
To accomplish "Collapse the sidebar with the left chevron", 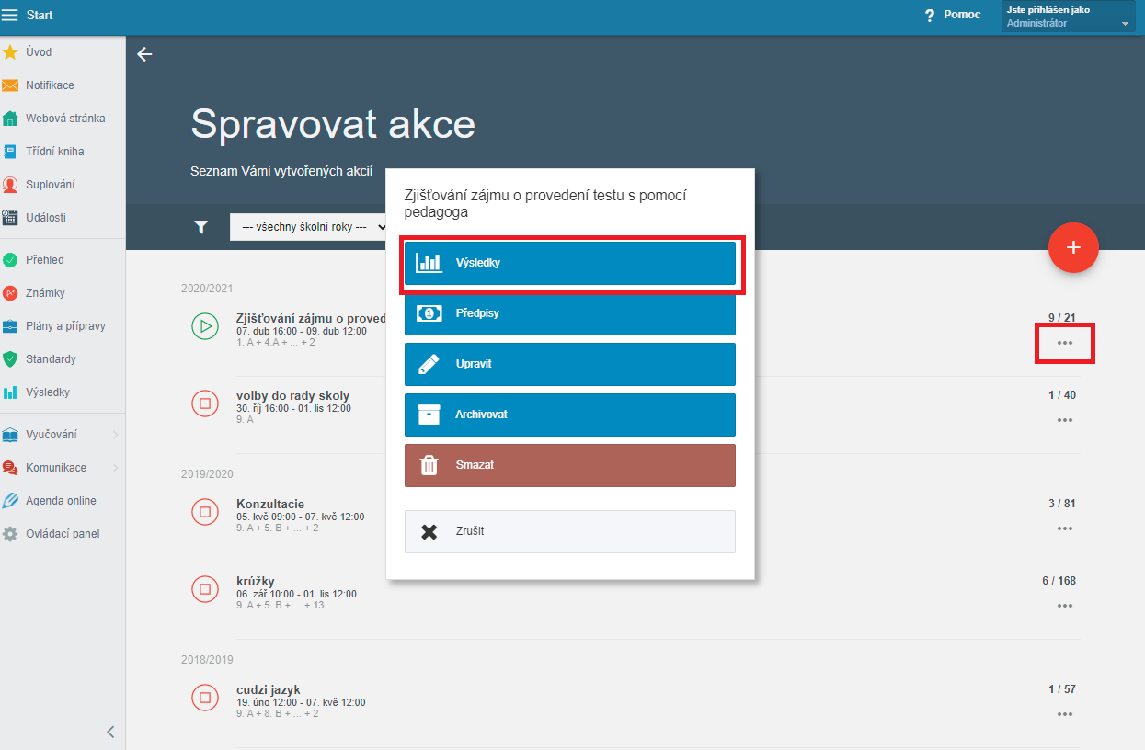I will (110, 732).
